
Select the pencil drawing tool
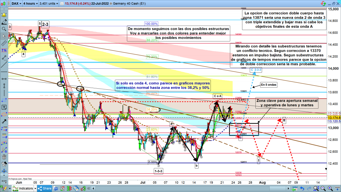tap(4, 22)
